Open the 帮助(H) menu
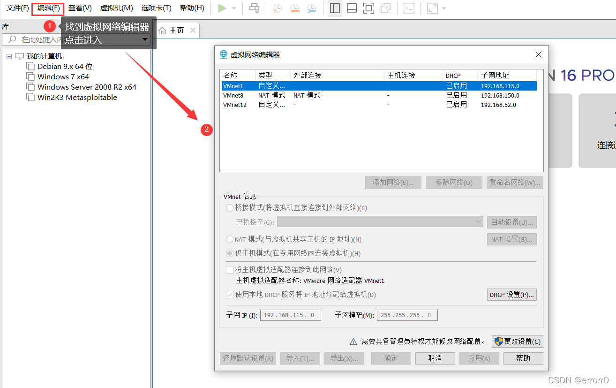The height and width of the screenshot is (388, 616). click(x=192, y=8)
